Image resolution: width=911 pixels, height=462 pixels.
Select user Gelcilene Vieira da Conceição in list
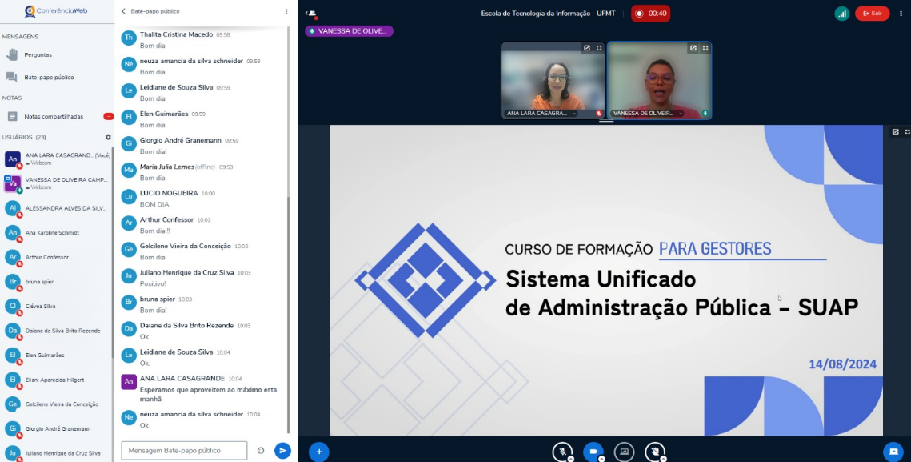pyautogui.click(x=56, y=404)
